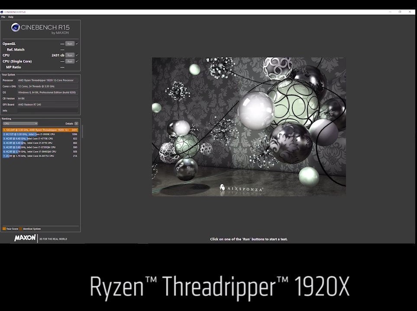Click the orange Your Score legend swatch
The width and height of the screenshot is (417, 311).
(x=4, y=229)
